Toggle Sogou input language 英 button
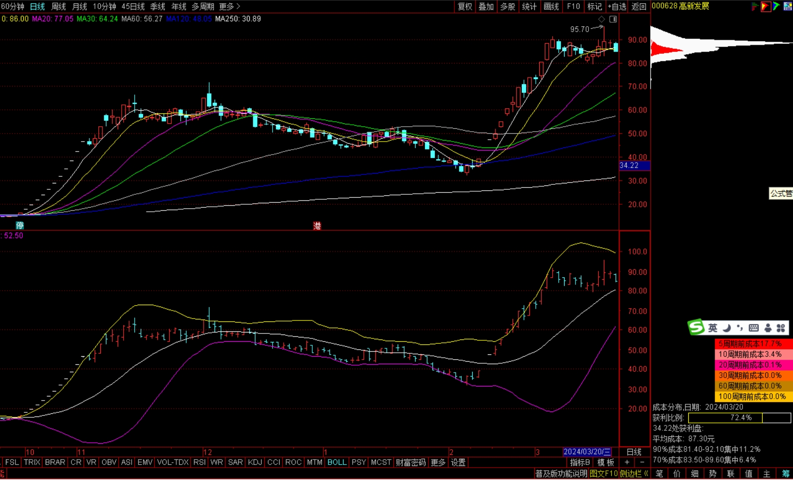 pyautogui.click(x=713, y=328)
